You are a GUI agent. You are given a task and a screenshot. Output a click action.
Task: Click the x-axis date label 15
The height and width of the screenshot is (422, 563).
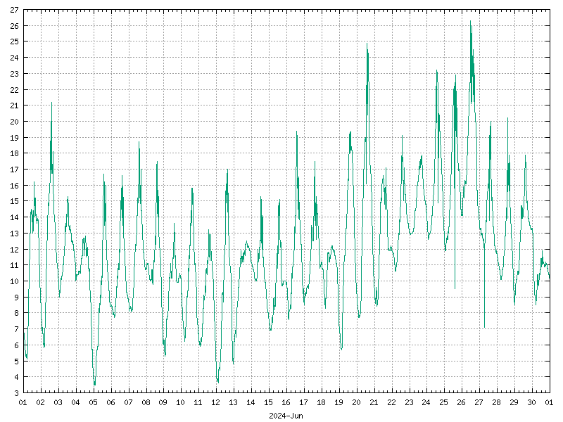pyautogui.click(x=269, y=402)
